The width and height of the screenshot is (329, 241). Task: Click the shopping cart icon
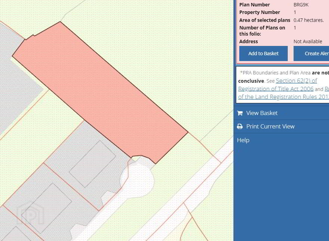[x=240, y=113]
